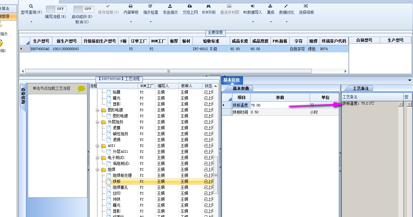Screen dimensions: 413x217
Task: Edit the 烘板温度 value 78.00
Action: pos(280,105)
